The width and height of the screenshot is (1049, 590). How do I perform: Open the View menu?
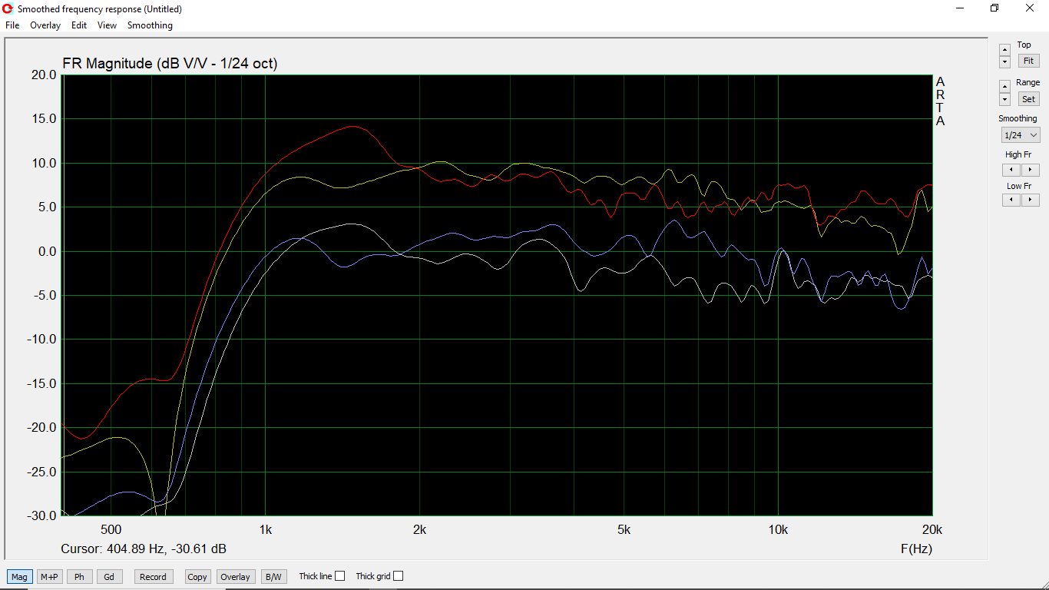(107, 25)
